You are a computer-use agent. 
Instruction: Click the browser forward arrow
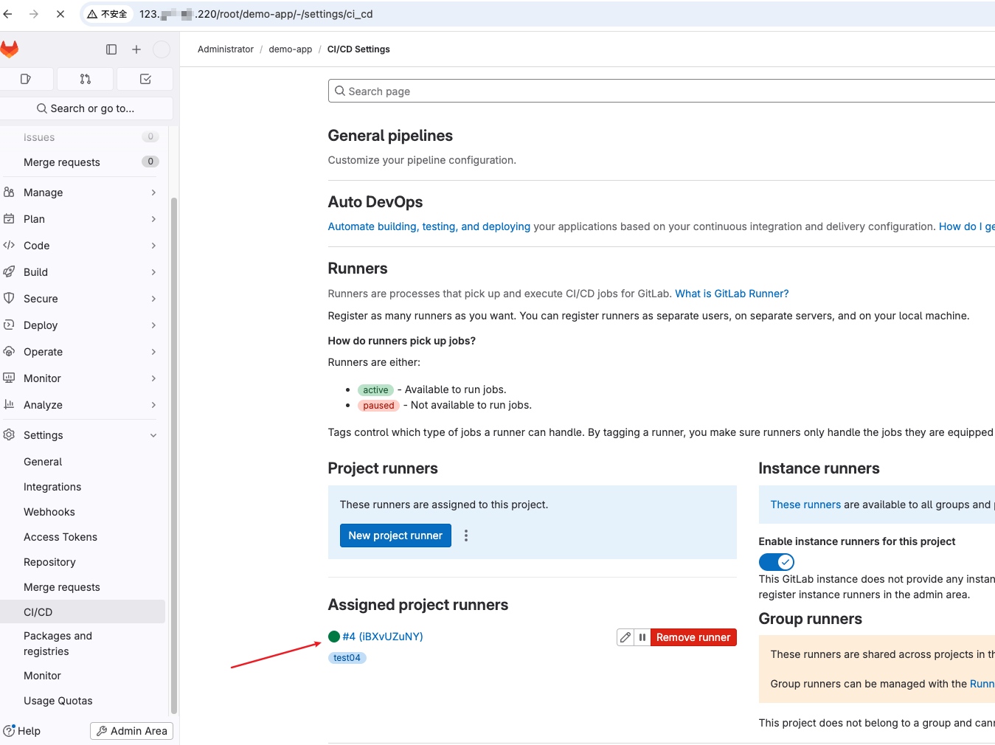click(x=34, y=14)
